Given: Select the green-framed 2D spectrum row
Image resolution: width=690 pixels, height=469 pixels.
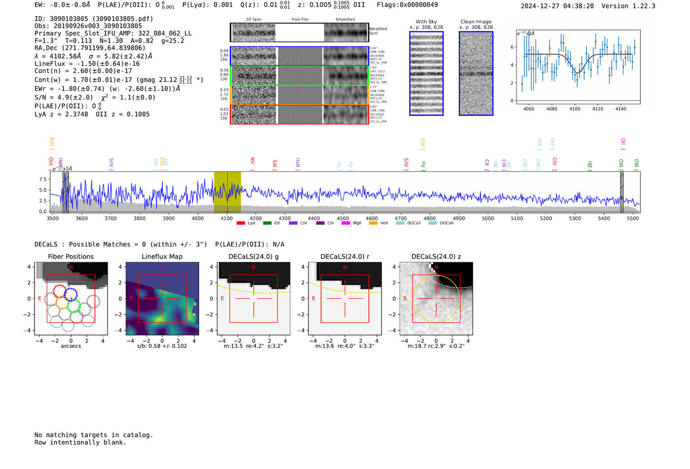Looking at the screenshot, I should coord(299,76).
